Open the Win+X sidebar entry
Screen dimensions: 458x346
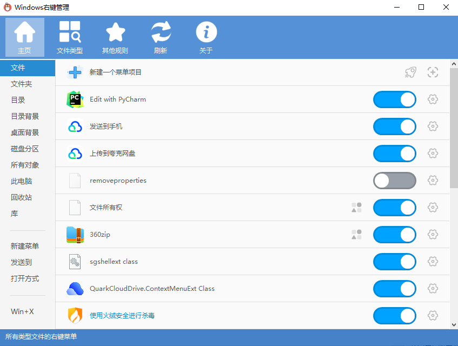[x=22, y=311]
